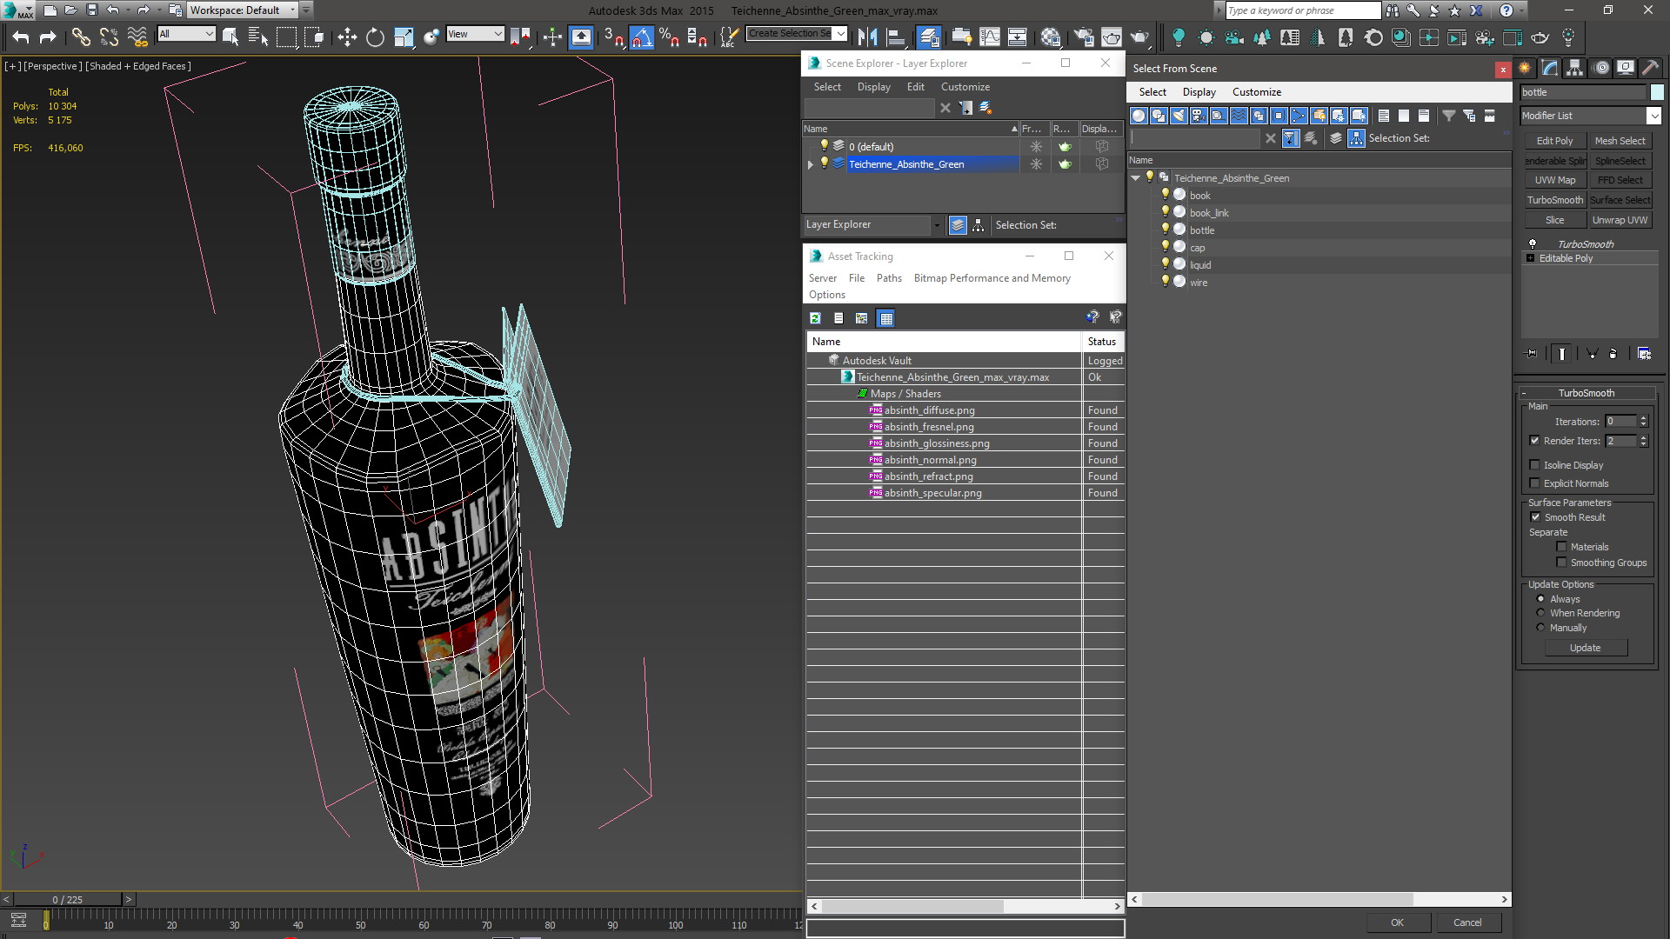Toggle Render Iters checkbox
This screenshot has width=1670, height=939.
point(1534,441)
